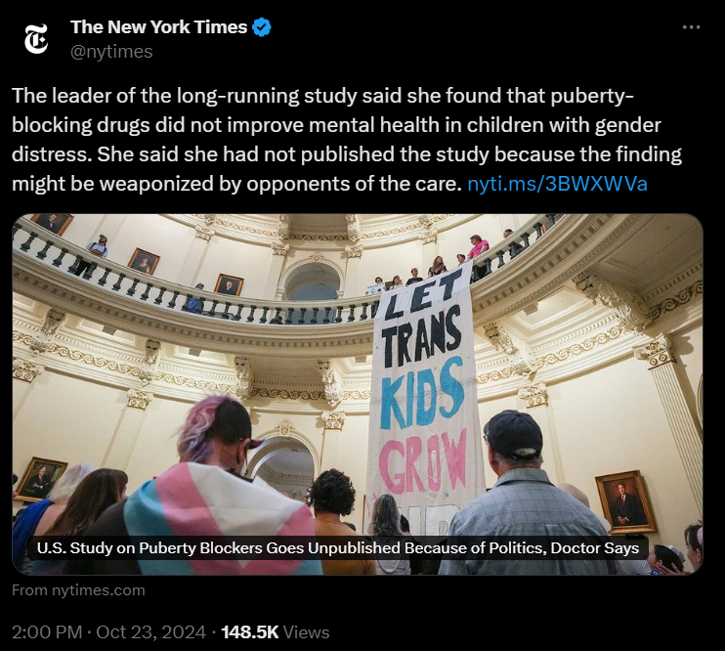Click the blue verified checkmark badge
Viewport: 725px width, 651px height.
click(262, 27)
